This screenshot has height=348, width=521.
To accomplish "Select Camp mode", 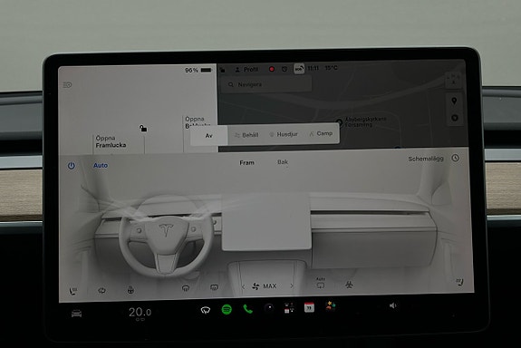I will pyautogui.click(x=321, y=133).
